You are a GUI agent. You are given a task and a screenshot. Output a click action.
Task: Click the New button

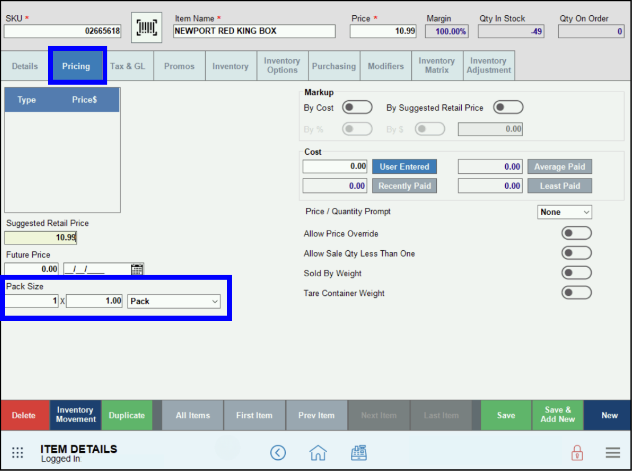[607, 415]
